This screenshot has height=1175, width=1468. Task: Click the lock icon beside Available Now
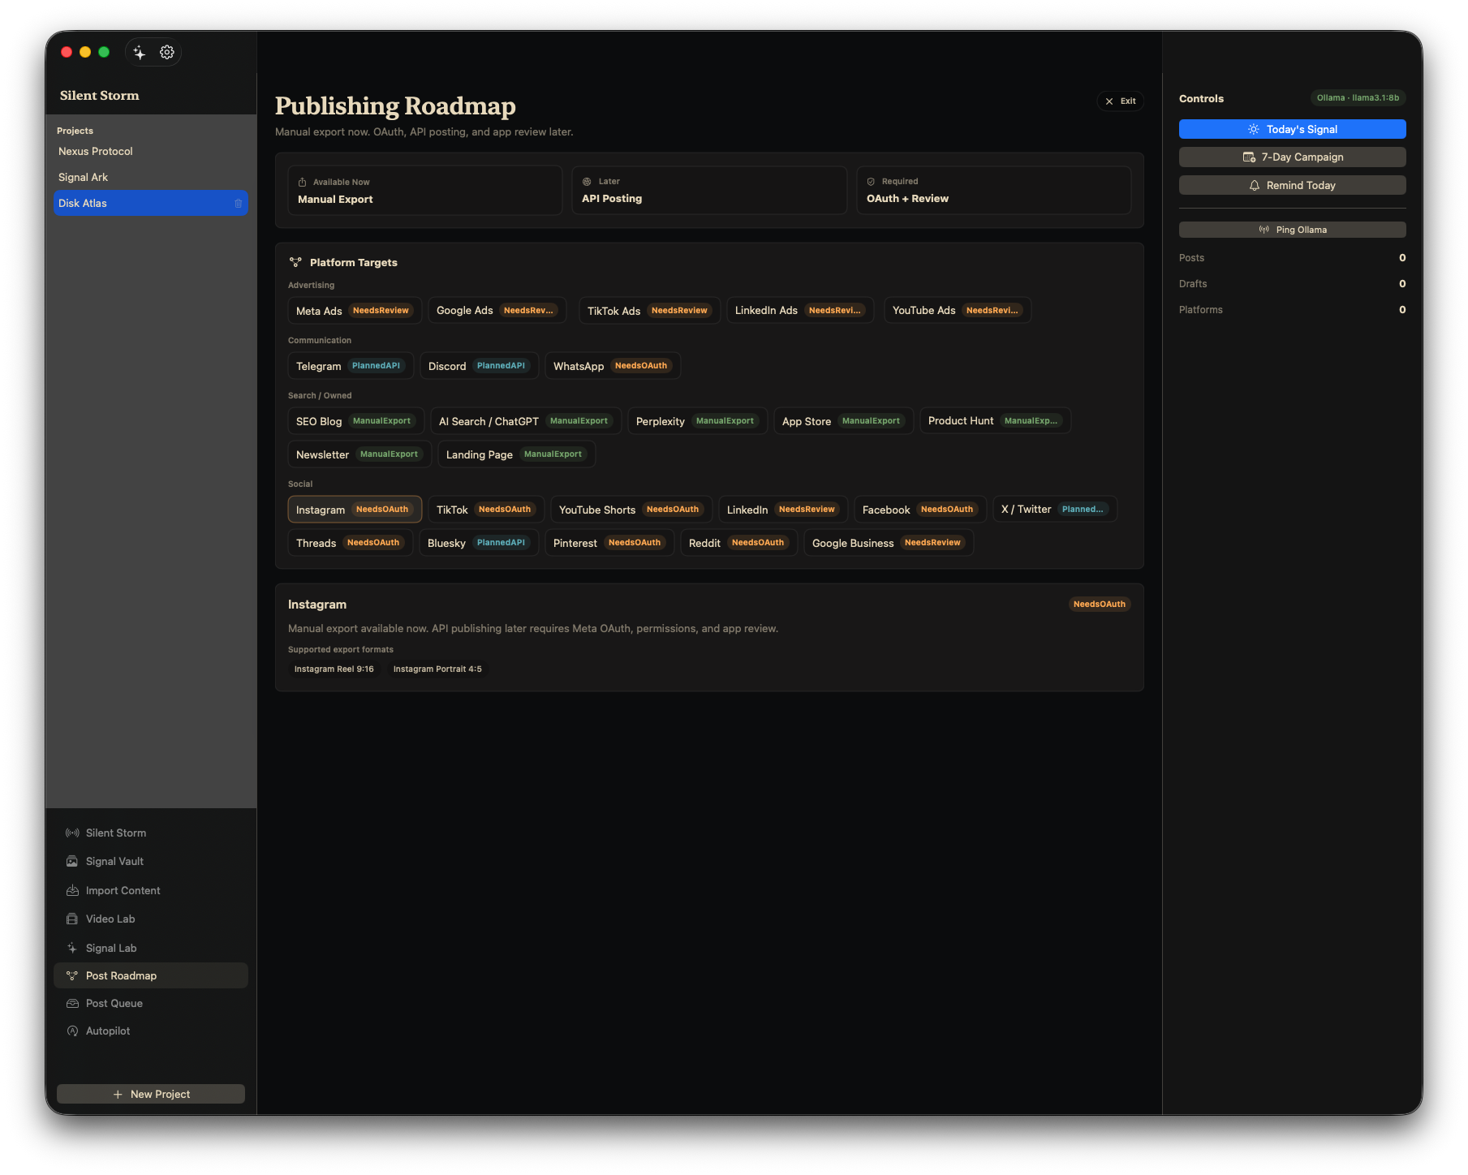coord(303,183)
